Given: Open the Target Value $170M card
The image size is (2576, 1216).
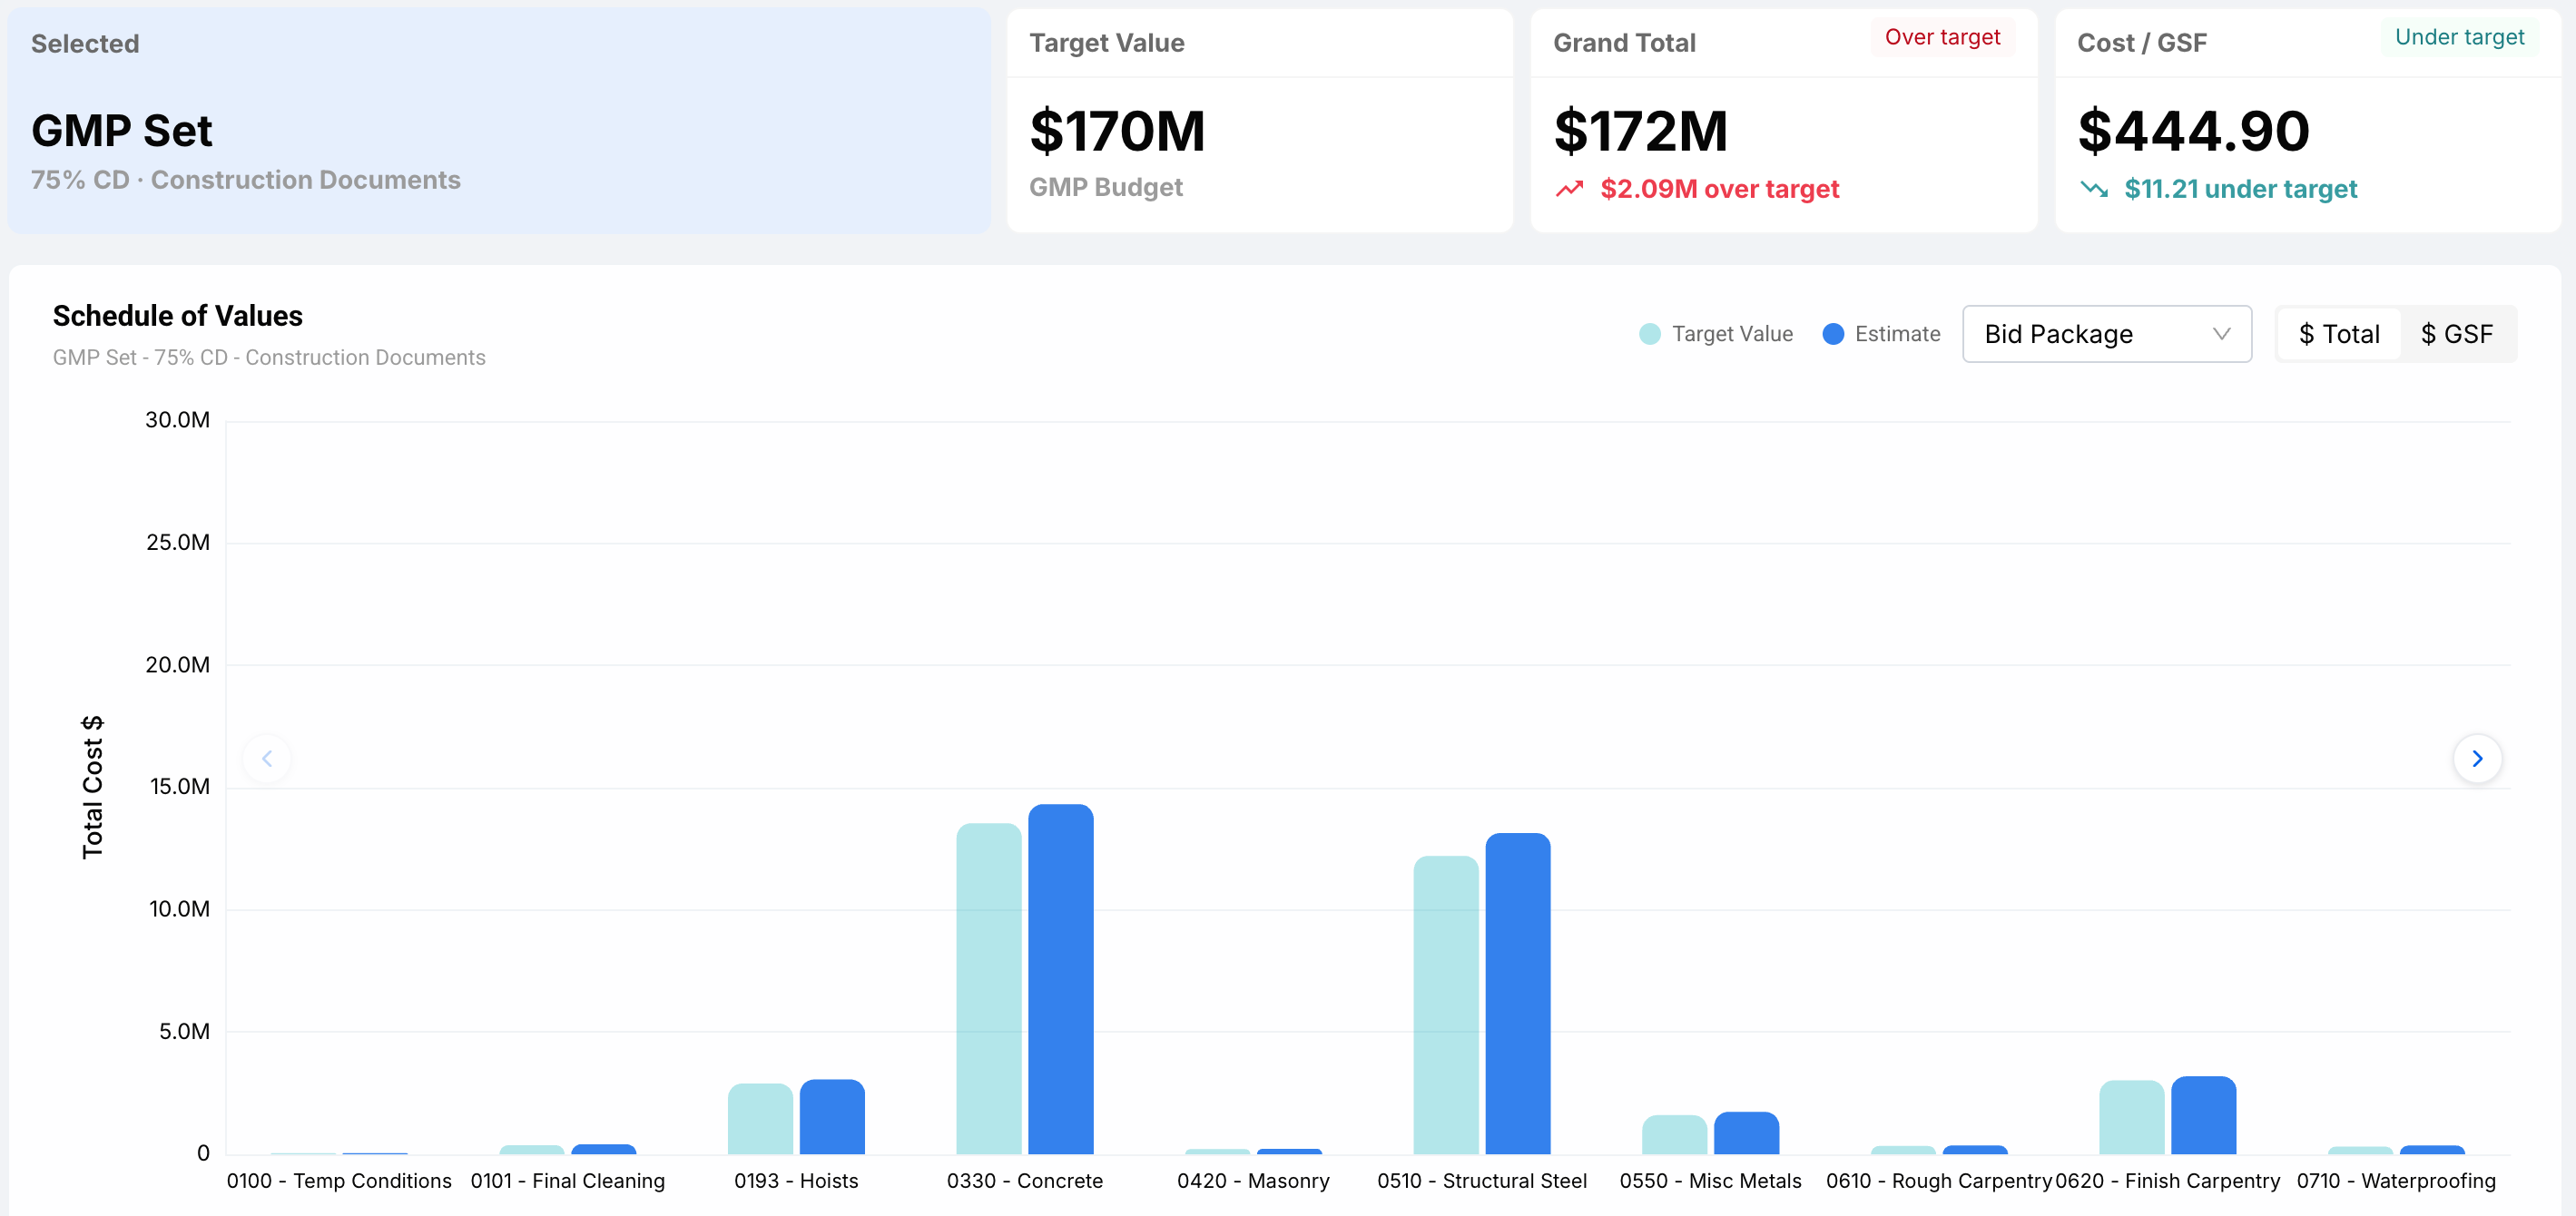Looking at the screenshot, I should (x=1259, y=121).
